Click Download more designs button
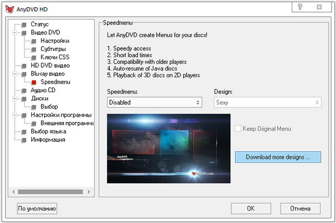Image resolution: width=336 pixels, height=223 pixels. pos(278,157)
